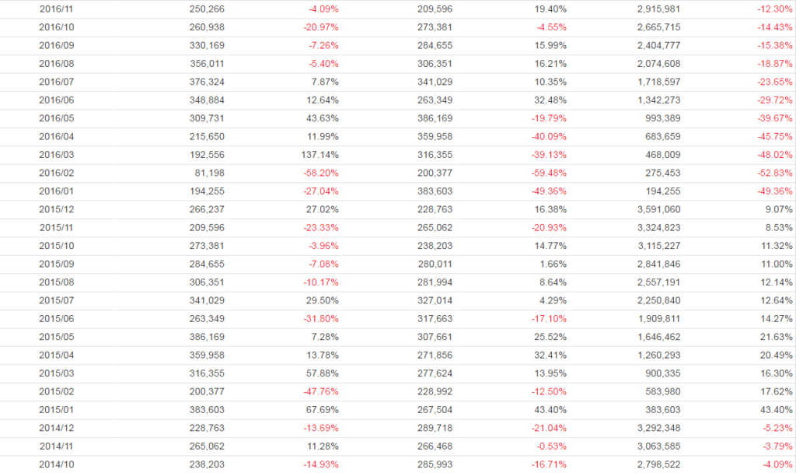This screenshot has height=473, width=796.
Task: Select the 250,266 monthly value
Action: tap(207, 9)
